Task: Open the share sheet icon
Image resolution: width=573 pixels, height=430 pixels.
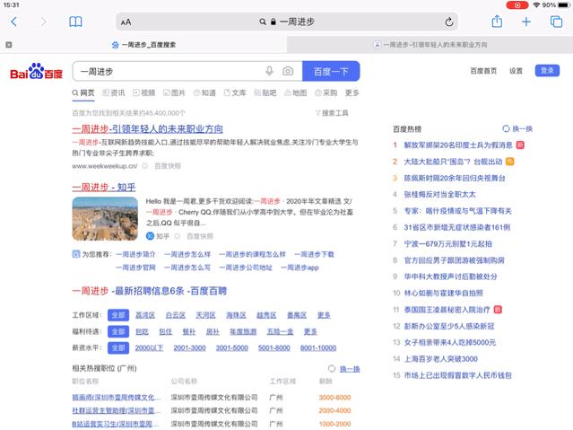Action: tap(497, 22)
